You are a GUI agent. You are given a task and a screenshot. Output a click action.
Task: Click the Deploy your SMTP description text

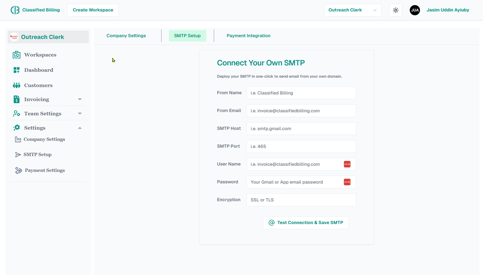[279, 76]
